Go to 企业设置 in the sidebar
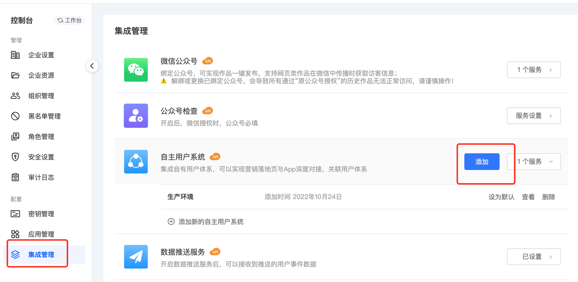The width and height of the screenshot is (578, 282). (x=41, y=55)
